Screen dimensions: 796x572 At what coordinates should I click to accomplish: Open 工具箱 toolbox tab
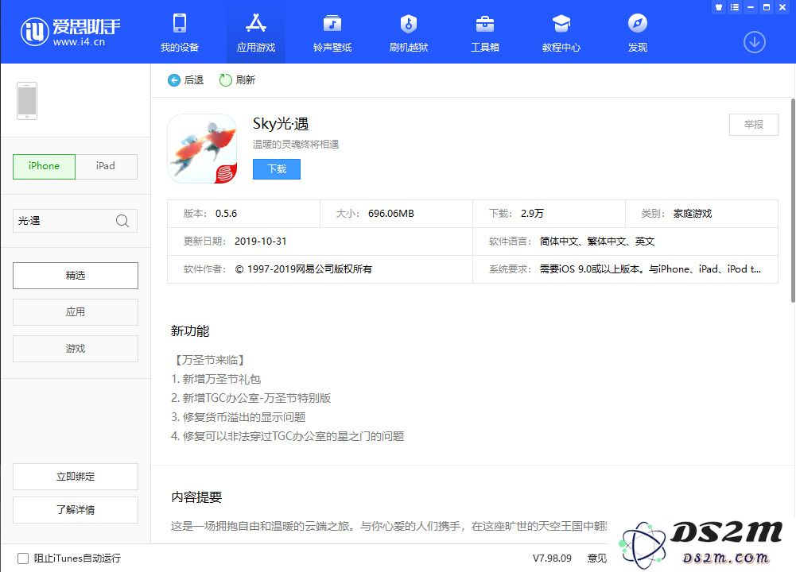pyautogui.click(x=485, y=33)
